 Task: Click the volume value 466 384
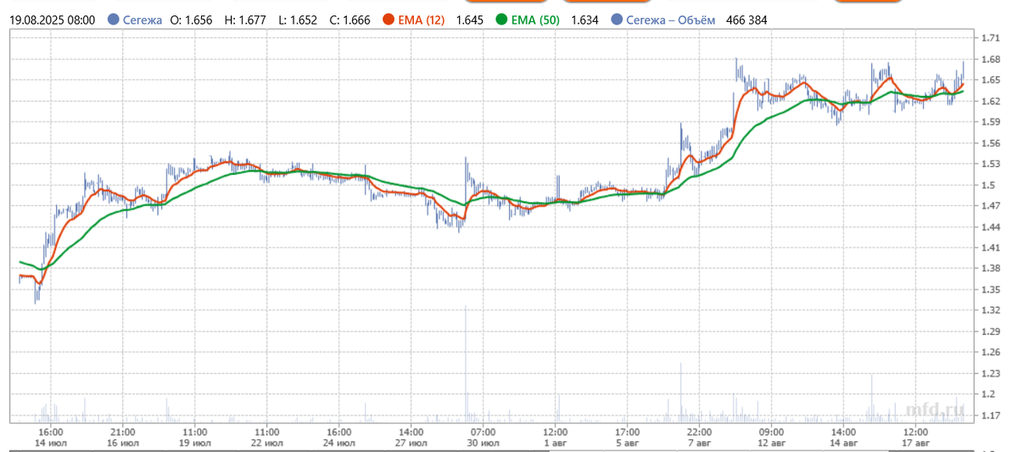coord(748,20)
